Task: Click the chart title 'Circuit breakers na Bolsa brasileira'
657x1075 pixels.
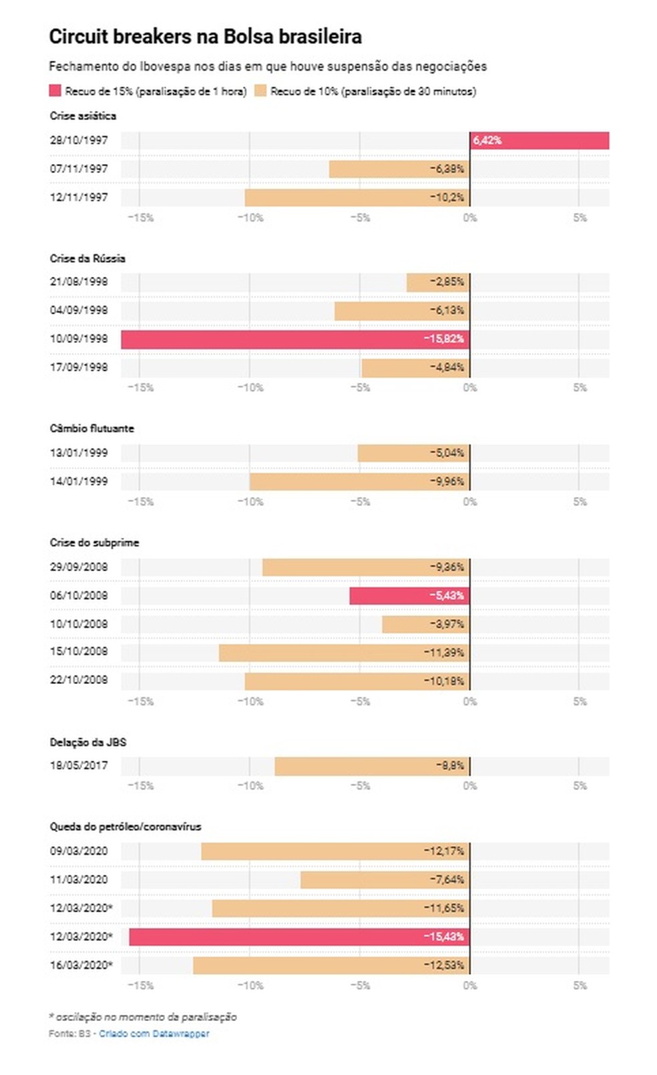Action: pyautogui.click(x=205, y=36)
